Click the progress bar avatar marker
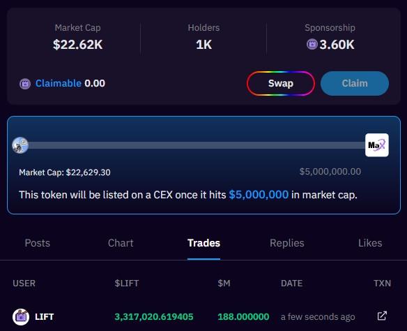407x331 pixels. pos(20,145)
